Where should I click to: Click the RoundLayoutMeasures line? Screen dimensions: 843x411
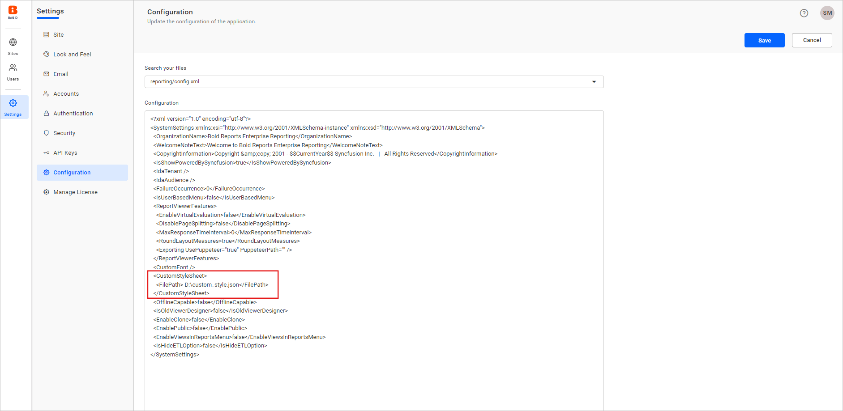pyautogui.click(x=228, y=241)
